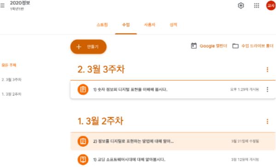Click the 만들기 create button

[88, 47]
